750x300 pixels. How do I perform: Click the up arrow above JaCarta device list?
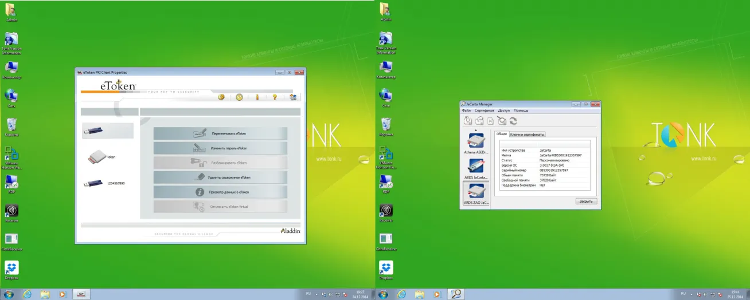(477, 130)
